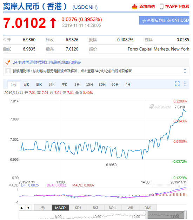Viewport: 193px width, 220px height.
Task: Switch to the 年K chart tab
Action: click(x=64, y=85)
